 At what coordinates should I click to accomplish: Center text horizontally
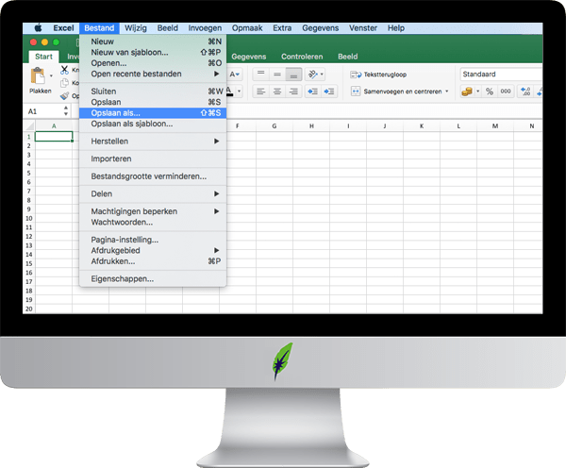(x=277, y=92)
